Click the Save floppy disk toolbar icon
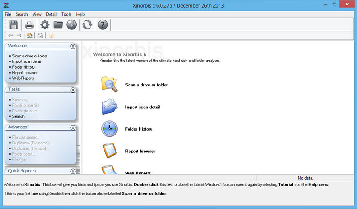Viewport: 357px width, 209px height. click(13, 25)
